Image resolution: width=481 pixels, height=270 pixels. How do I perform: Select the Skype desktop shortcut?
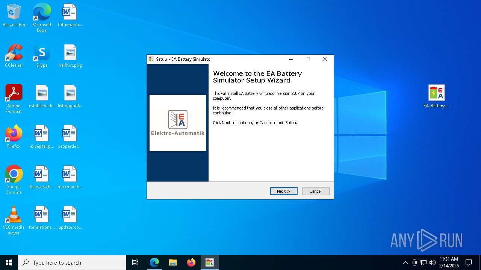[42, 56]
